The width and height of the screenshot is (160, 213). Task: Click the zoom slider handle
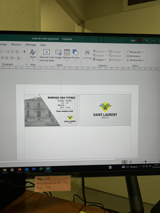click(x=146, y=162)
